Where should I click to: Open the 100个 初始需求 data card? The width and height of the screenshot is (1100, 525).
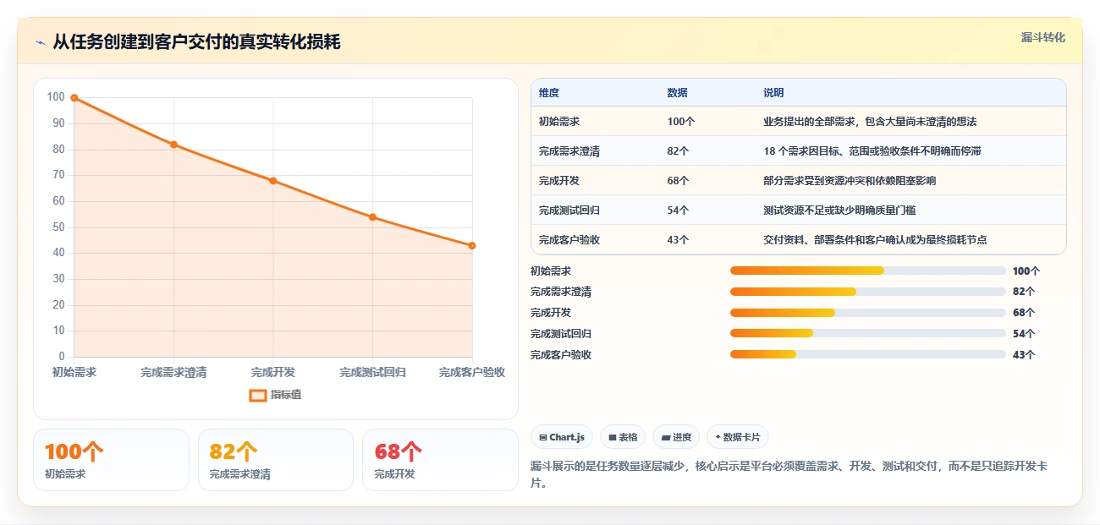point(111,460)
